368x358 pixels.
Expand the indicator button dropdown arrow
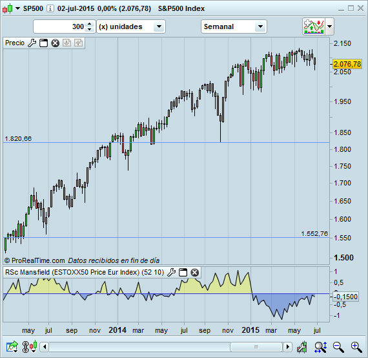coord(329,26)
